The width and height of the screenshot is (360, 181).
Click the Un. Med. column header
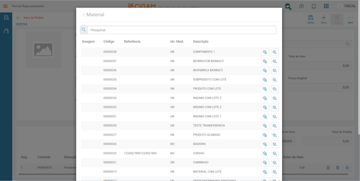177,41
